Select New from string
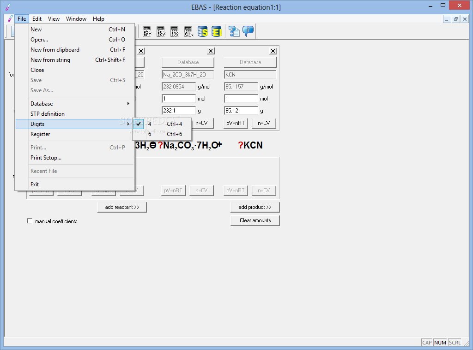Viewport: 473px width, 350px height. pos(75,60)
